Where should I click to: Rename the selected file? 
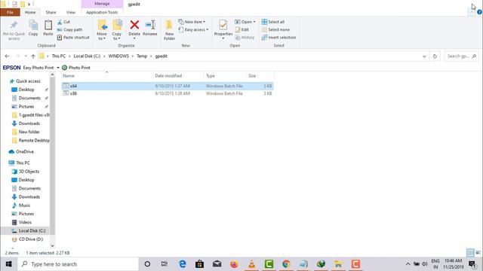coord(150,29)
